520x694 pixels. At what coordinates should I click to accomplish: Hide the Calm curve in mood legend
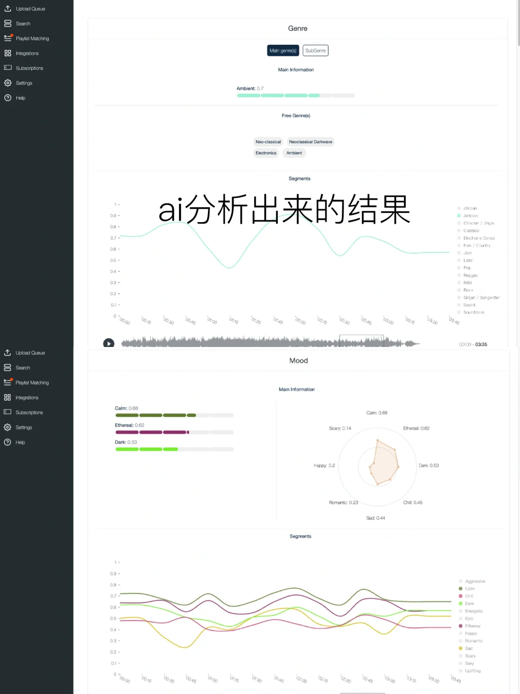click(469, 588)
